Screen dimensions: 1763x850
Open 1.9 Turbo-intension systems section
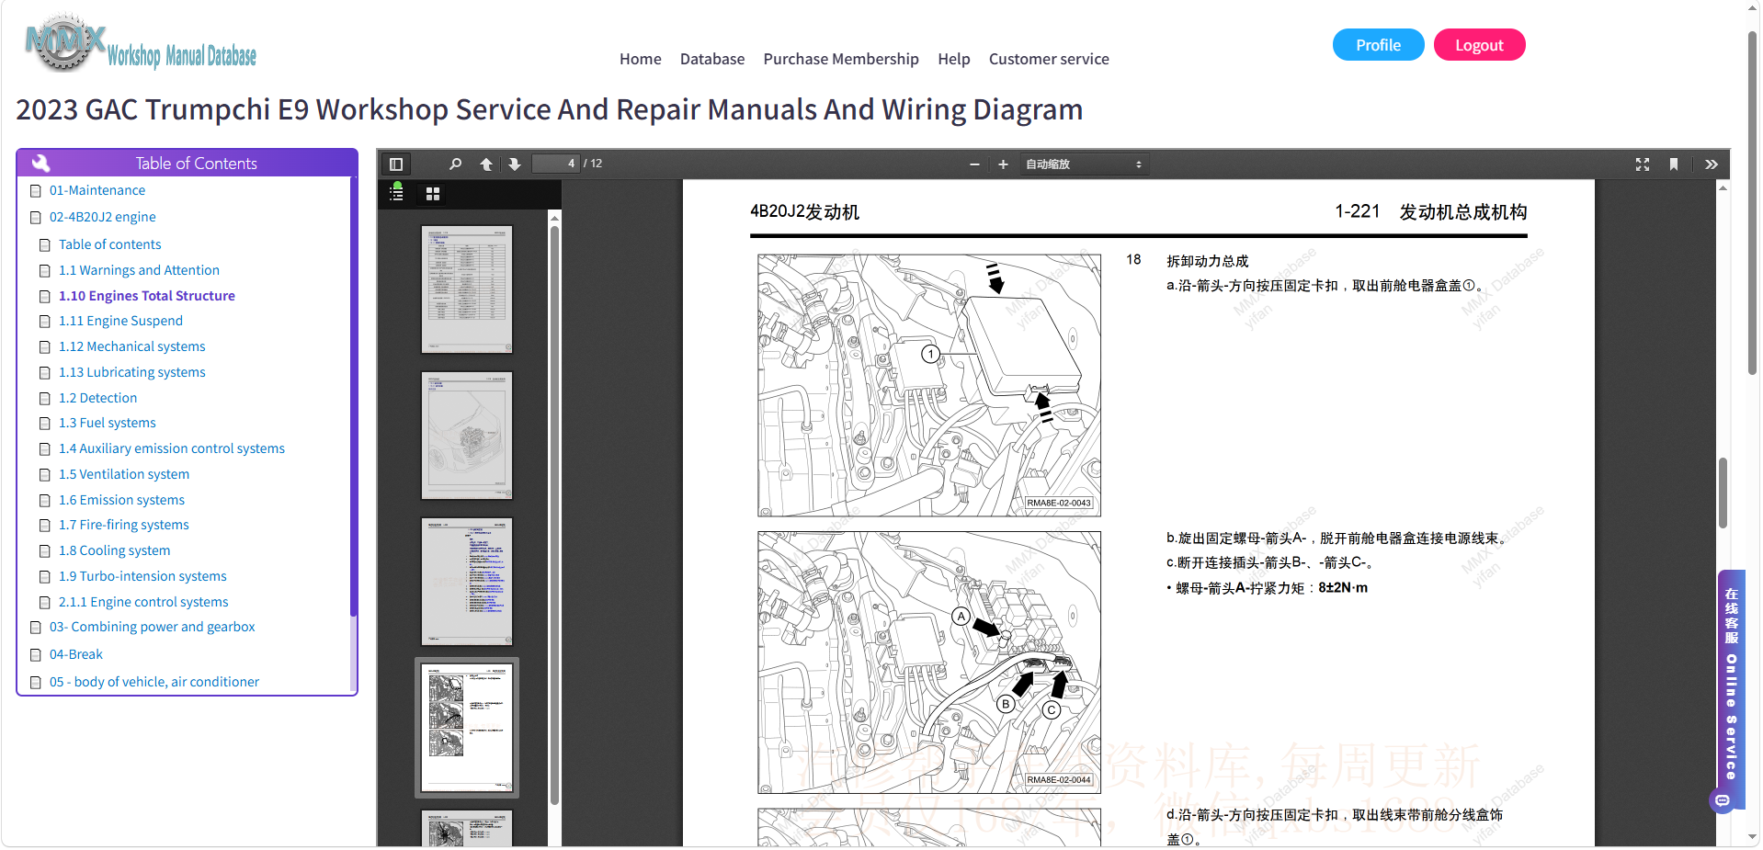(143, 576)
